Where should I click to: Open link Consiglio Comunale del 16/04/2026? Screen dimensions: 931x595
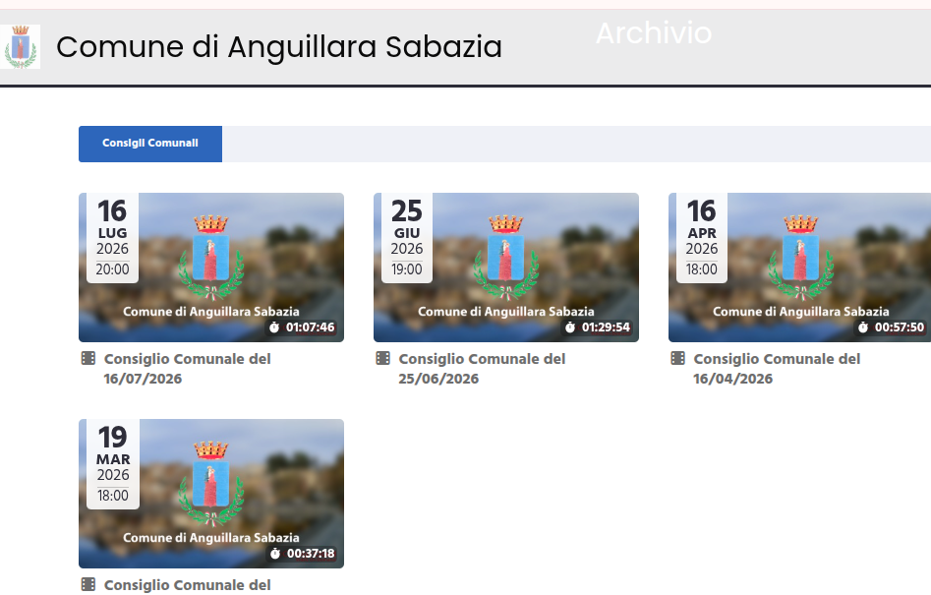[777, 369]
